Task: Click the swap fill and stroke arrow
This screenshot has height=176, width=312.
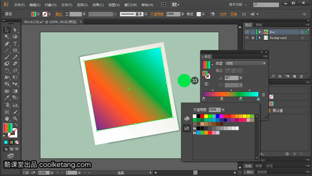Action: click(x=16, y=125)
